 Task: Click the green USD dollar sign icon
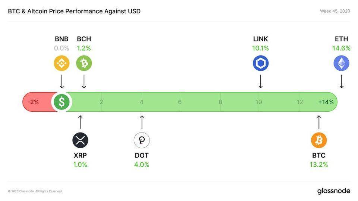point(62,102)
